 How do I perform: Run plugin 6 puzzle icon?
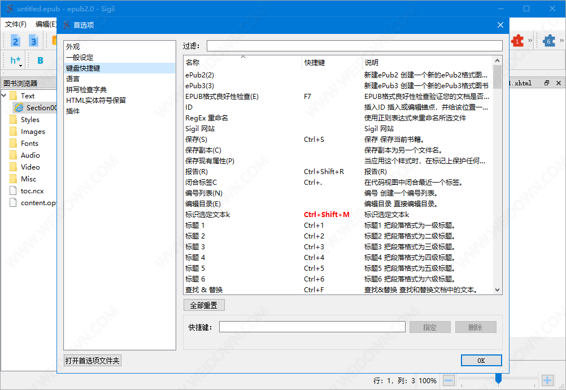(x=548, y=41)
